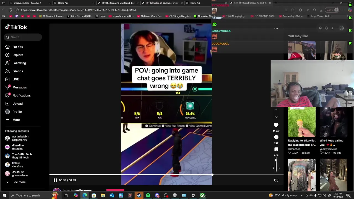Open Notifications in the sidebar
The height and width of the screenshot is (199, 354).
pos(18,96)
